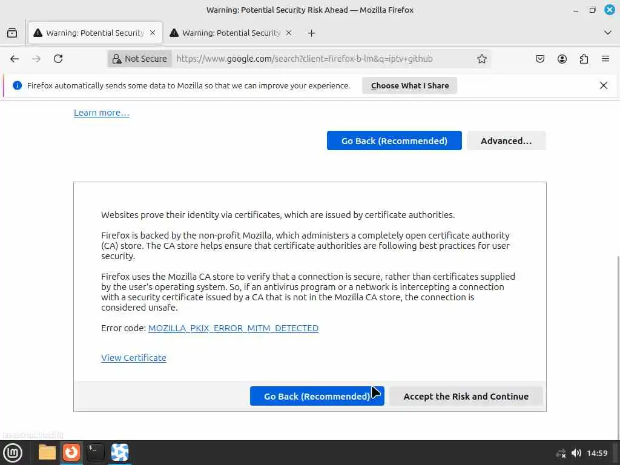Click the forward navigation arrow
The height and width of the screenshot is (465, 620).
(x=36, y=59)
